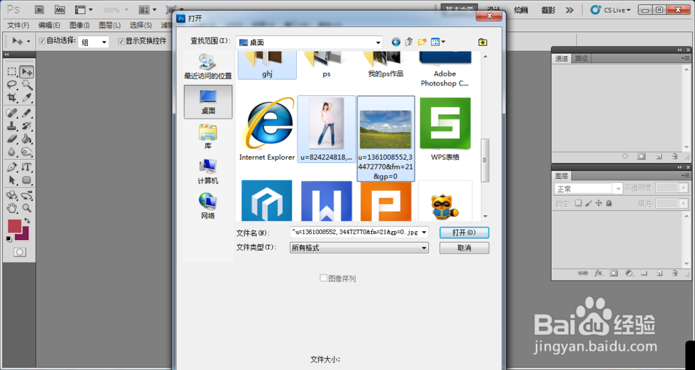
Task: Select the History Brush tool
Action: 26,126
